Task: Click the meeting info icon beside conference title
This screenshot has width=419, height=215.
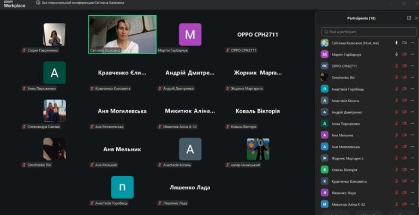Action: point(38,3)
